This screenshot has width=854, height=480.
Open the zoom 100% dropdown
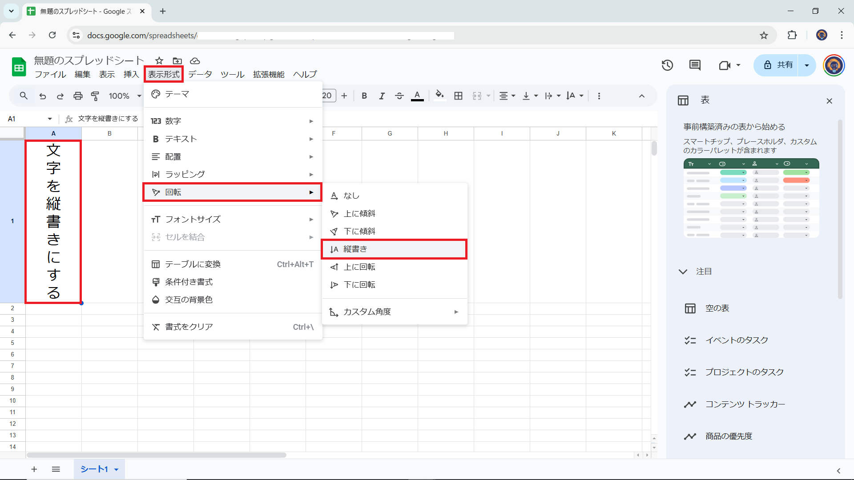[x=125, y=96]
